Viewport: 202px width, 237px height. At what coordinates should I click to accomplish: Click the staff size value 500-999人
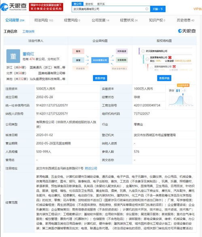click(43, 152)
